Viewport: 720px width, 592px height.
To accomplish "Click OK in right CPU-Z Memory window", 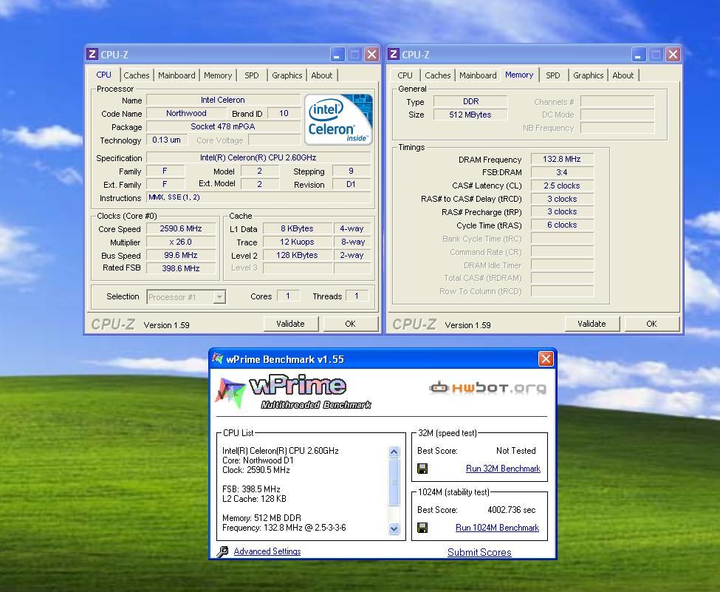I will [x=651, y=324].
